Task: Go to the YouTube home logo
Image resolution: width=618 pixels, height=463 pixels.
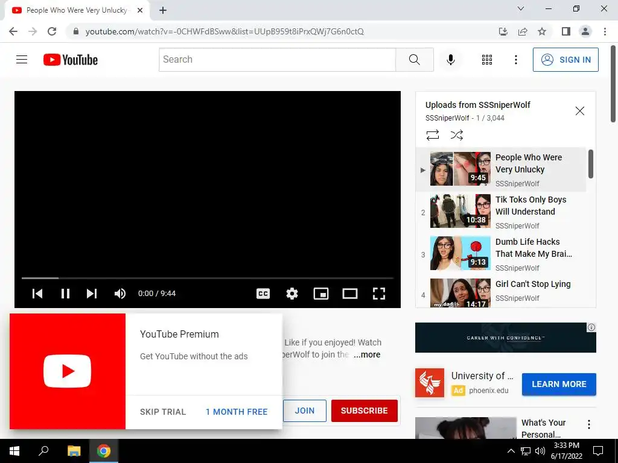Action: (71, 60)
